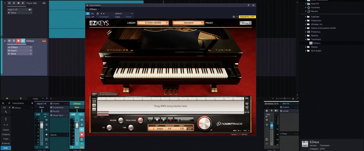Toggle monitor on Track 5(8)
Screen dimensions: 364x151
coord(23,3)
